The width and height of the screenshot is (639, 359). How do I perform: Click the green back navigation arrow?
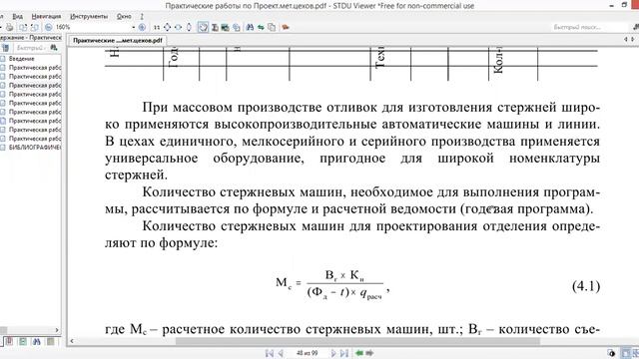pyautogui.click(x=359, y=353)
